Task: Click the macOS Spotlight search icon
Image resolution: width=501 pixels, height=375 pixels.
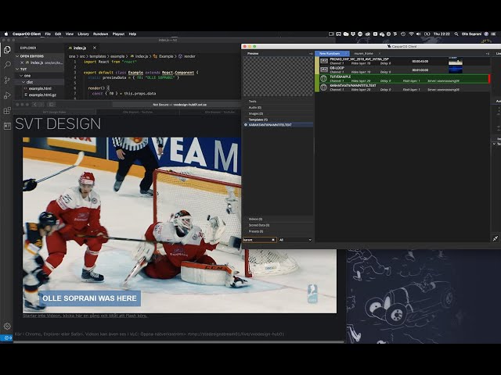Action: (456, 34)
